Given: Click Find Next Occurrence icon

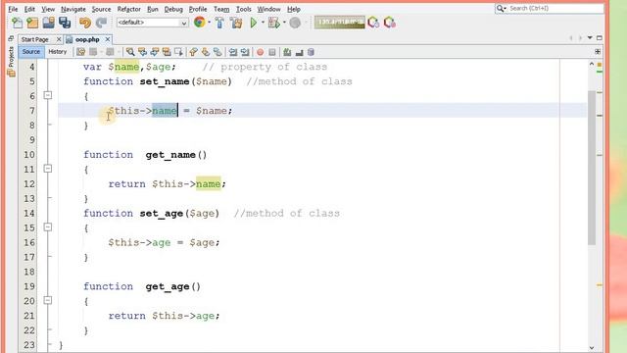Looking at the screenshot, I should (155, 52).
